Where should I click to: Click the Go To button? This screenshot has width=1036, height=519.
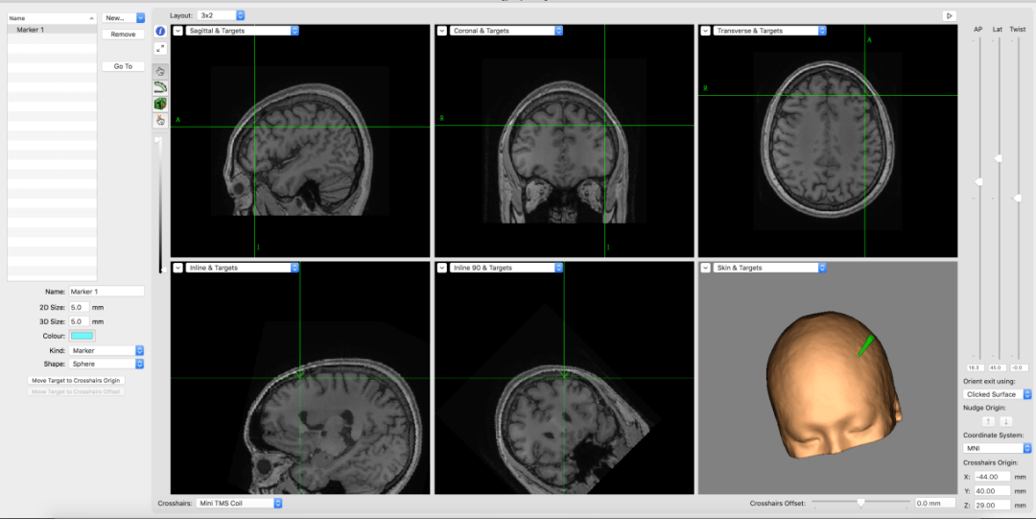point(123,66)
